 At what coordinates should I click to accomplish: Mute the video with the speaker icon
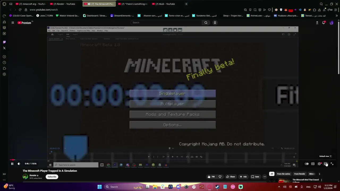[19, 164]
